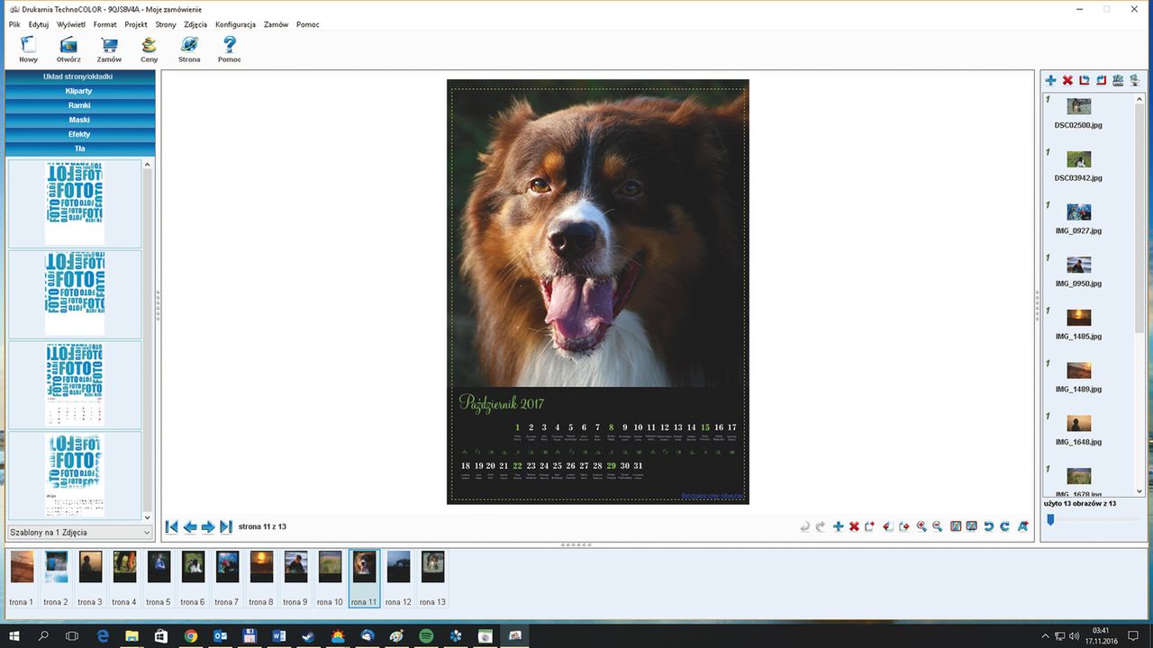The image size is (1153, 648).
Task: Open File Explorer from the taskbar
Action: pyautogui.click(x=132, y=636)
